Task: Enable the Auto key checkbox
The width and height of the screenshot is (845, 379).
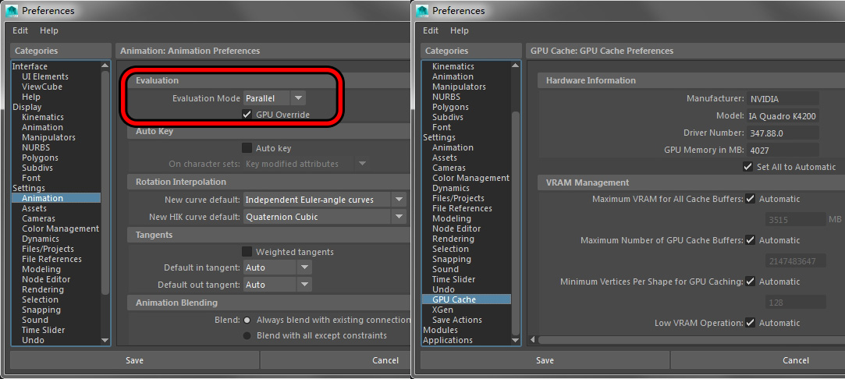Action: pos(247,148)
